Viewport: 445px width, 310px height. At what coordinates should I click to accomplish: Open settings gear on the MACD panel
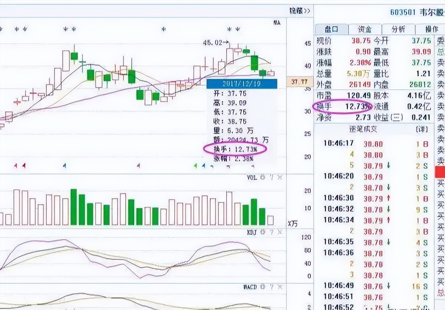[x=263, y=287]
